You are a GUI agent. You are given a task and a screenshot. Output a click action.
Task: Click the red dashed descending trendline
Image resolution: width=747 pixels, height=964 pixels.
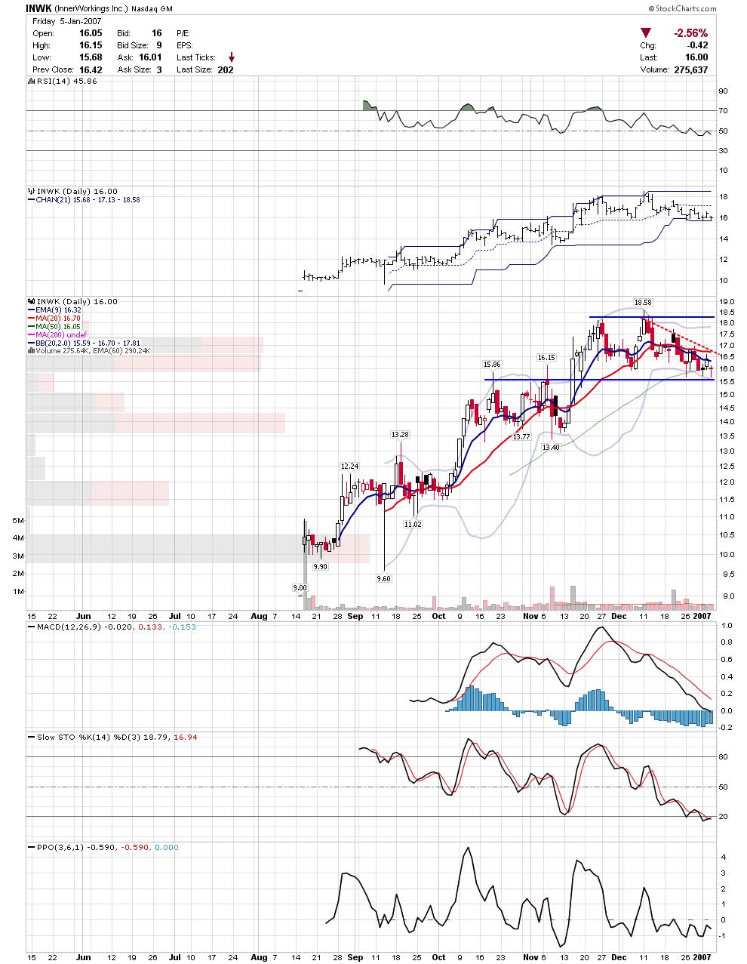coord(683,338)
